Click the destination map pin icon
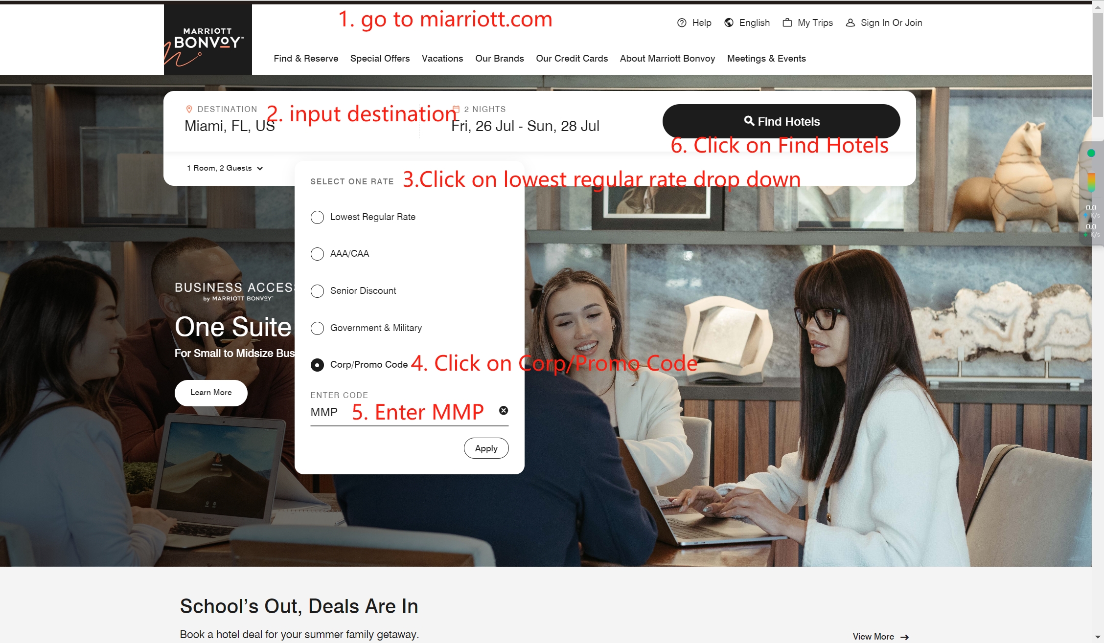The width and height of the screenshot is (1104, 643). (189, 109)
